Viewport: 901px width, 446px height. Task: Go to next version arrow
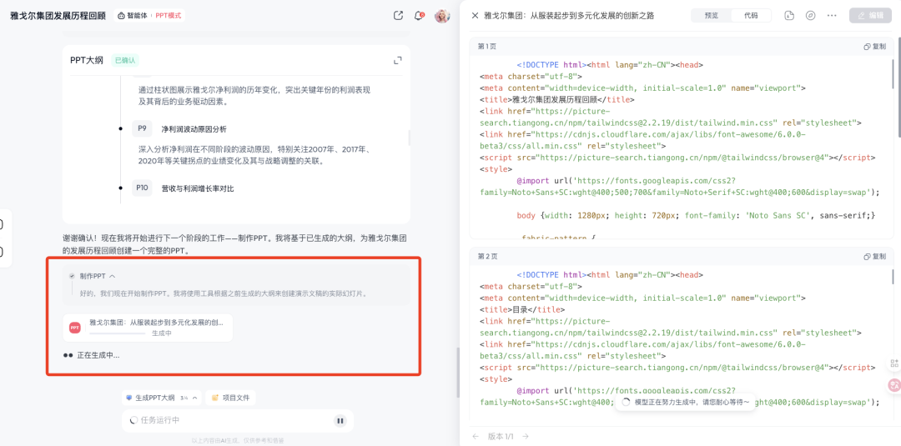[526, 436]
